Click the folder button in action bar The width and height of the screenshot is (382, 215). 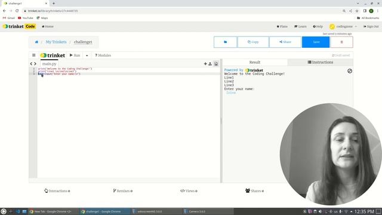tap(226, 42)
